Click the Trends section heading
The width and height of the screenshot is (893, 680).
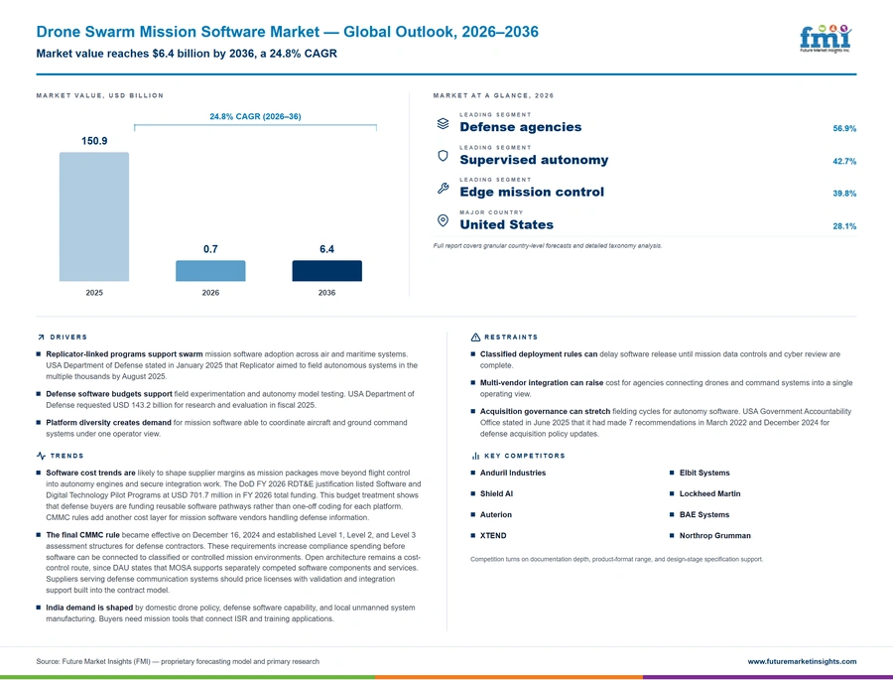pyautogui.click(x=66, y=456)
